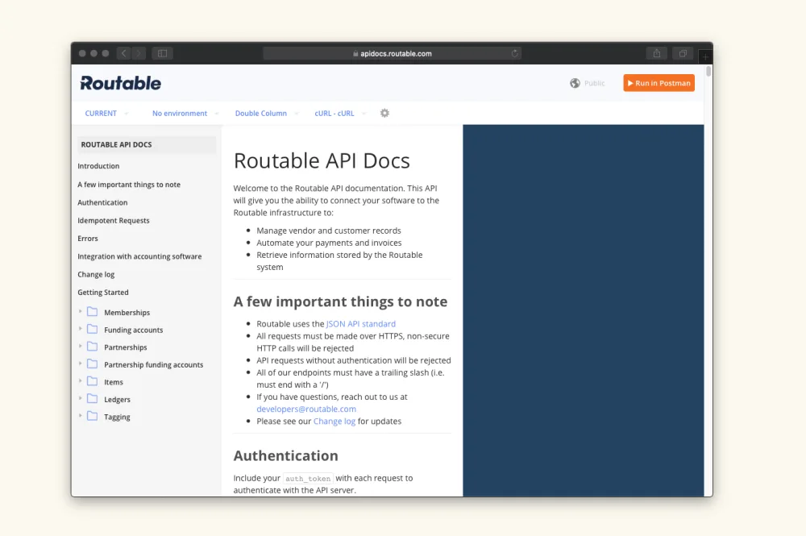806x536 pixels.
Task: Click the Ledgers folder icon
Action: pyautogui.click(x=92, y=399)
